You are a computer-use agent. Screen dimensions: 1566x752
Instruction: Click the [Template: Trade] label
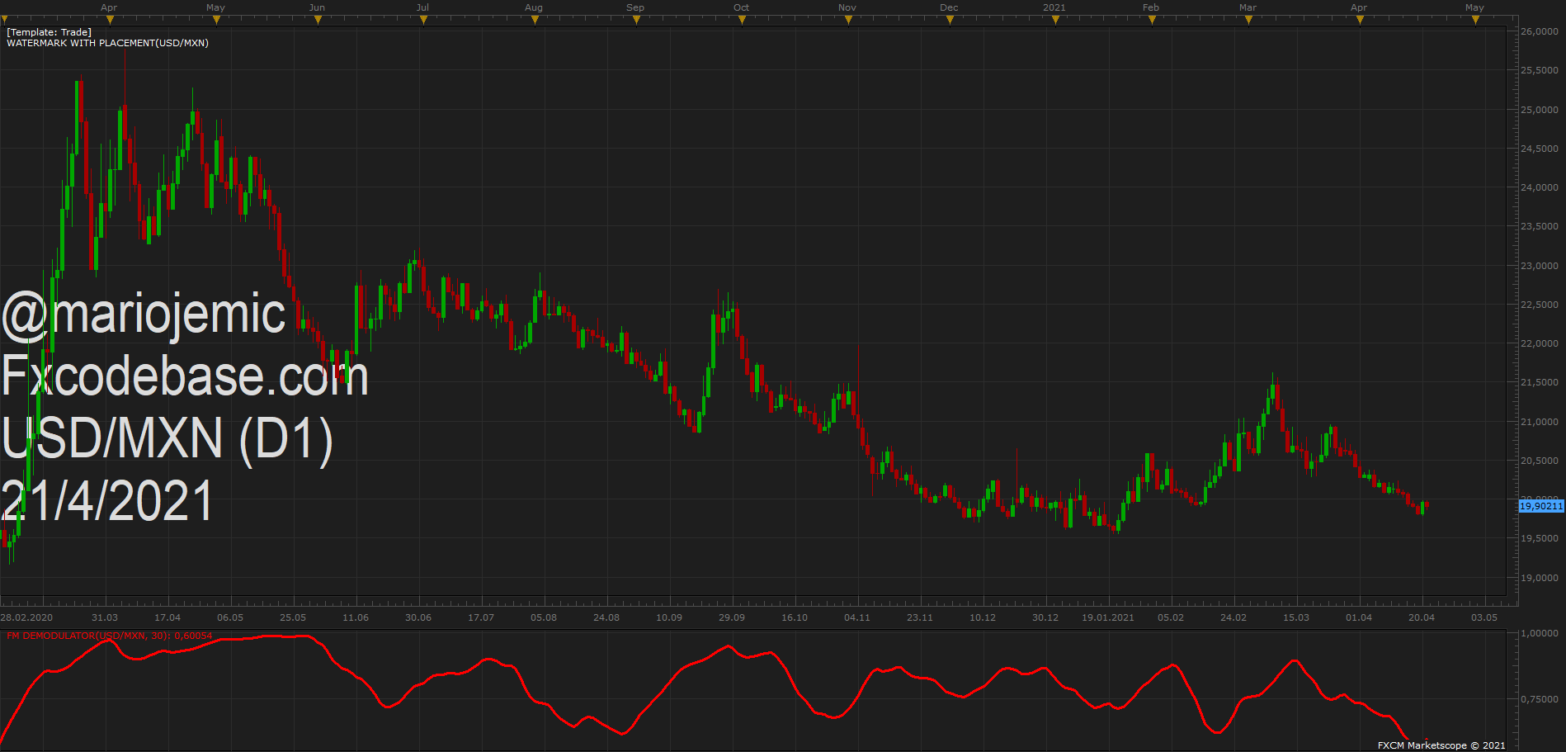coord(49,32)
